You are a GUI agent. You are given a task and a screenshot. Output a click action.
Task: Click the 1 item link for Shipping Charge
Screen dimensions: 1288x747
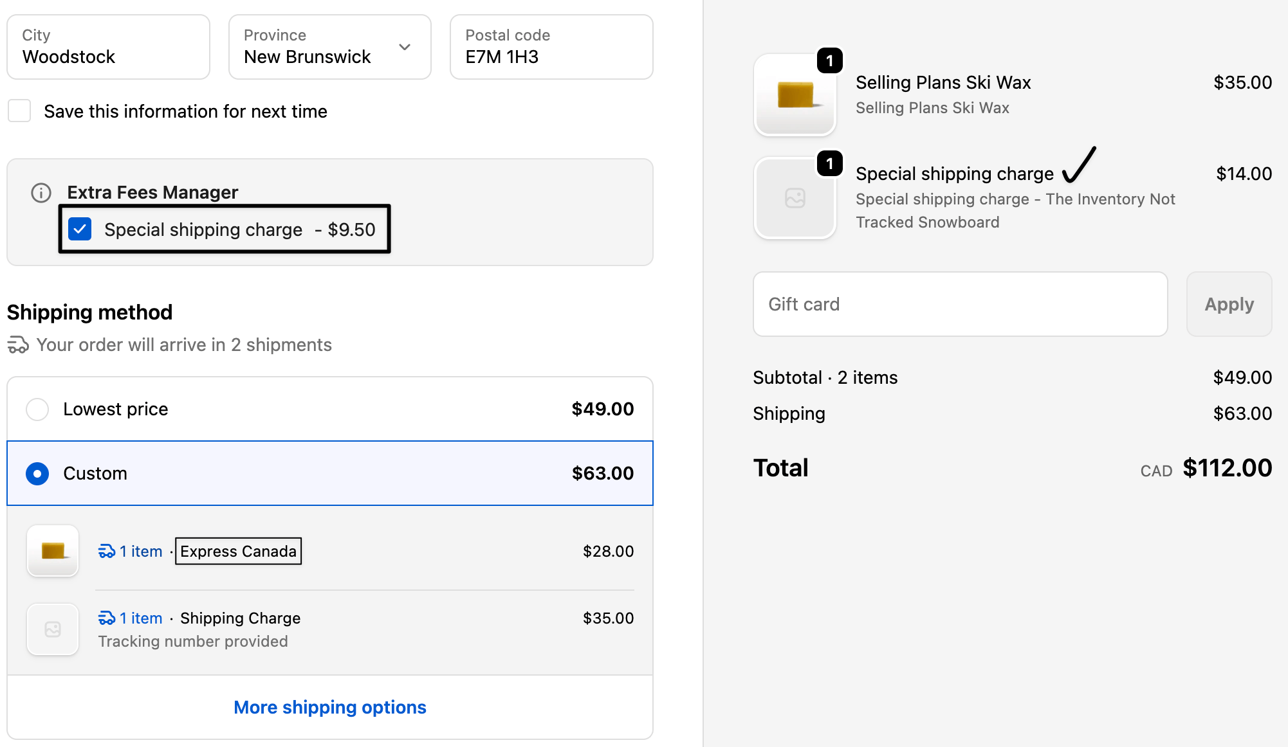[x=140, y=618]
